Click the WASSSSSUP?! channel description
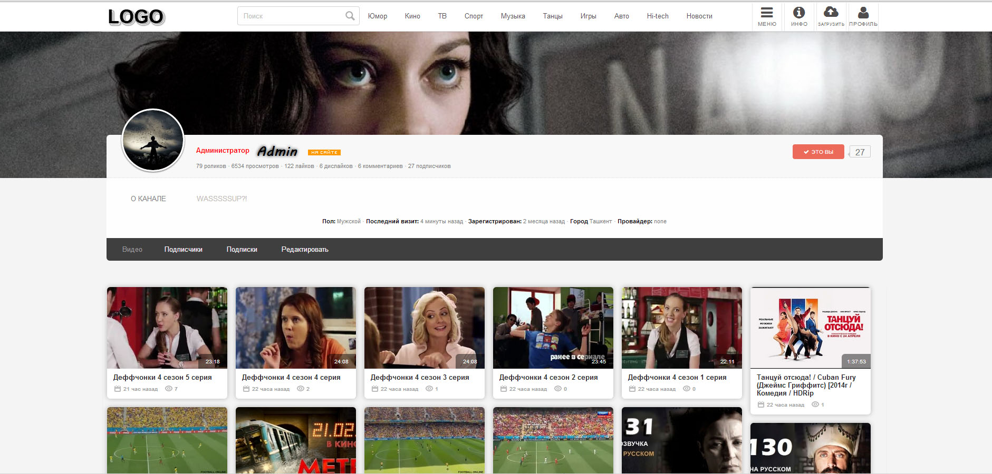992x474 pixels. pos(221,199)
